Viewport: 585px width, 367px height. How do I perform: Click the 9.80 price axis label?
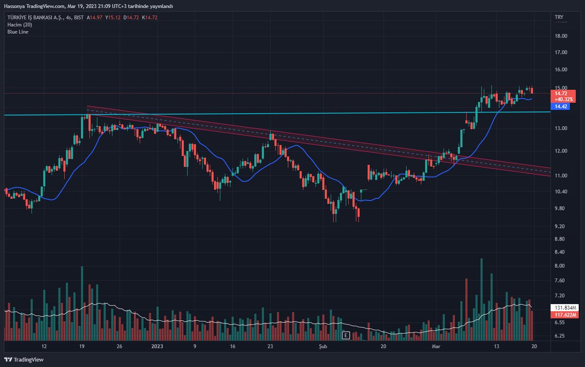(x=560, y=209)
